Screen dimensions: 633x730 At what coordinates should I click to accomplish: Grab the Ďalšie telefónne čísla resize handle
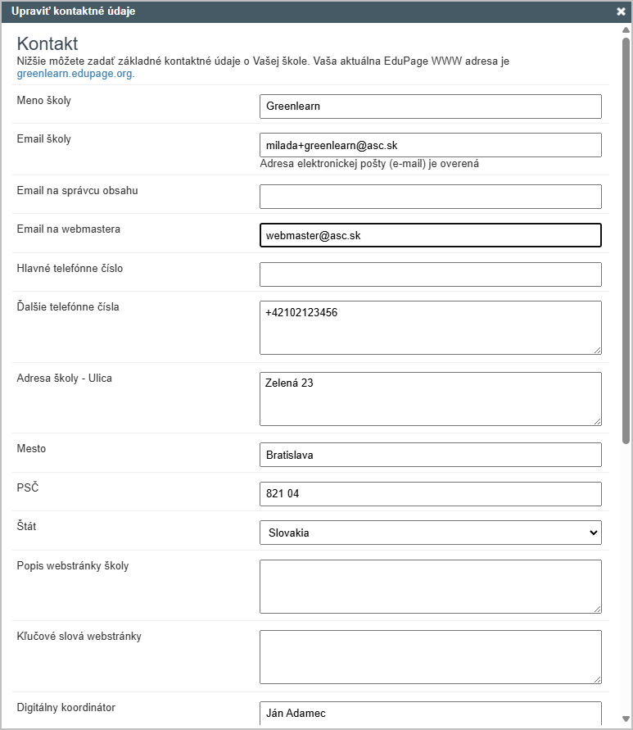click(x=597, y=350)
